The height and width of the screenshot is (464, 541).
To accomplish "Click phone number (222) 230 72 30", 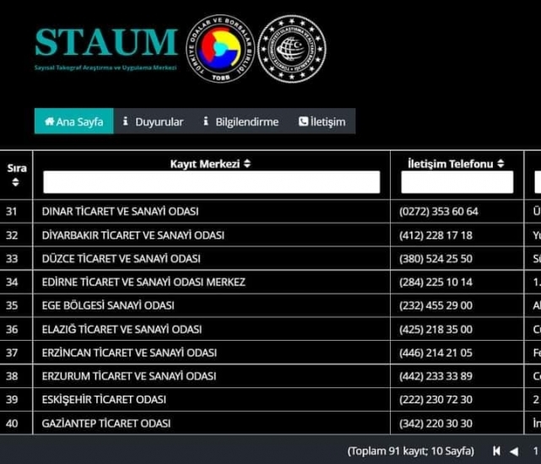I will click(x=436, y=400).
